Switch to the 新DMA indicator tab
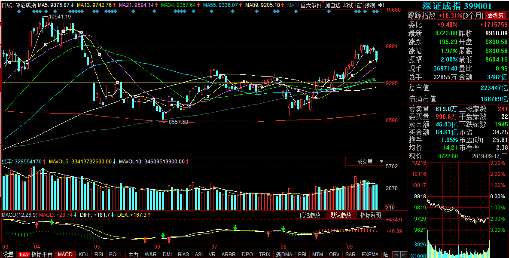The image size is (509, 258). 284,255
